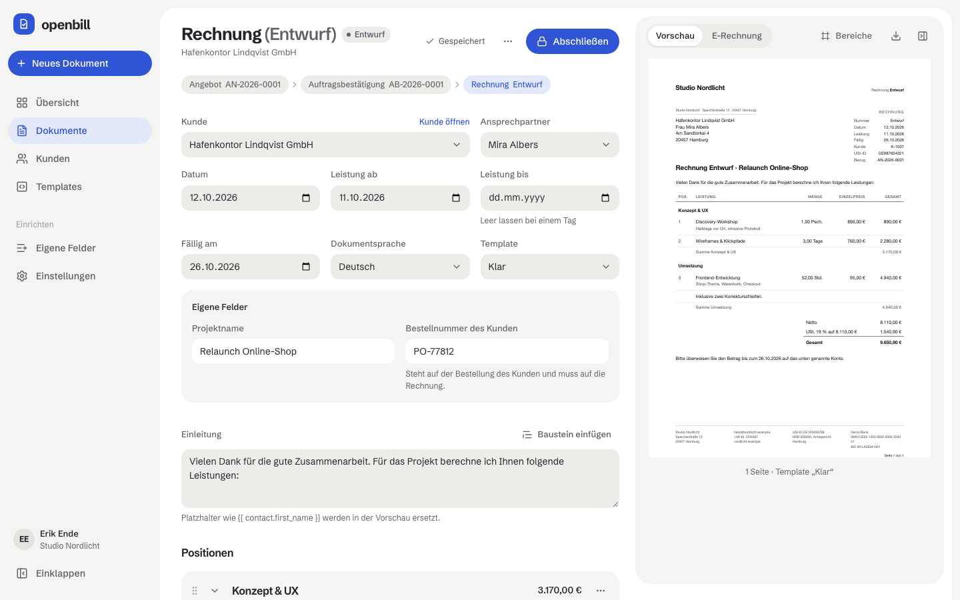
Task: Open calendar picker for Fällig am
Action: (306, 267)
